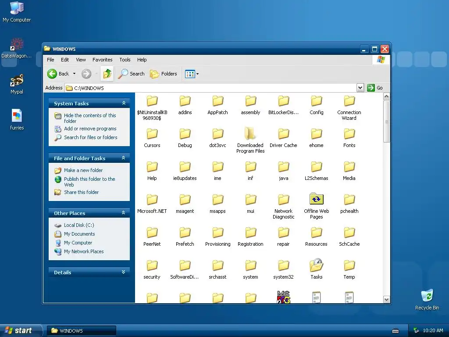Select the Connection Wizard folder icon
This screenshot has height=337, width=449.
tap(349, 100)
